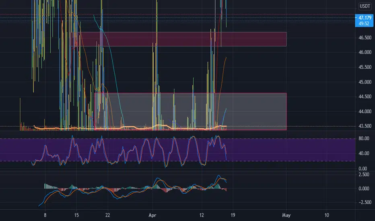Click the 46.000 price axis label
The width and height of the screenshot is (375, 221).
(365, 52)
